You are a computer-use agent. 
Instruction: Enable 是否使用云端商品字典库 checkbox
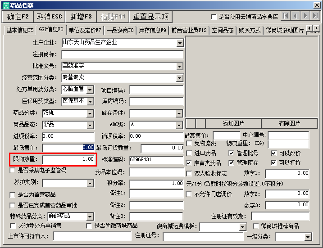[214, 17]
